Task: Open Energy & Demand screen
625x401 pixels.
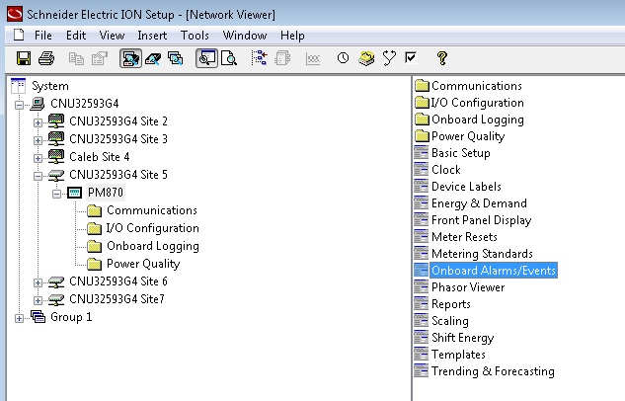Action: pos(479,203)
